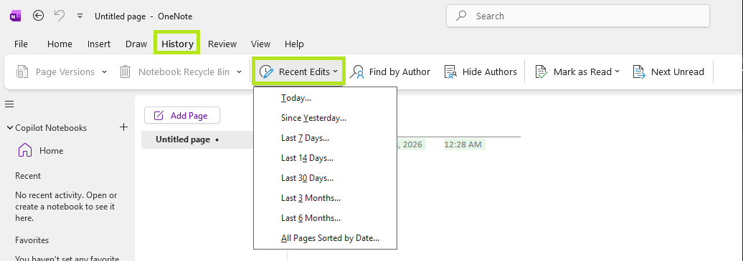Screen dimensions: 743x261
Task: Click the Add Page button
Action: tap(182, 115)
